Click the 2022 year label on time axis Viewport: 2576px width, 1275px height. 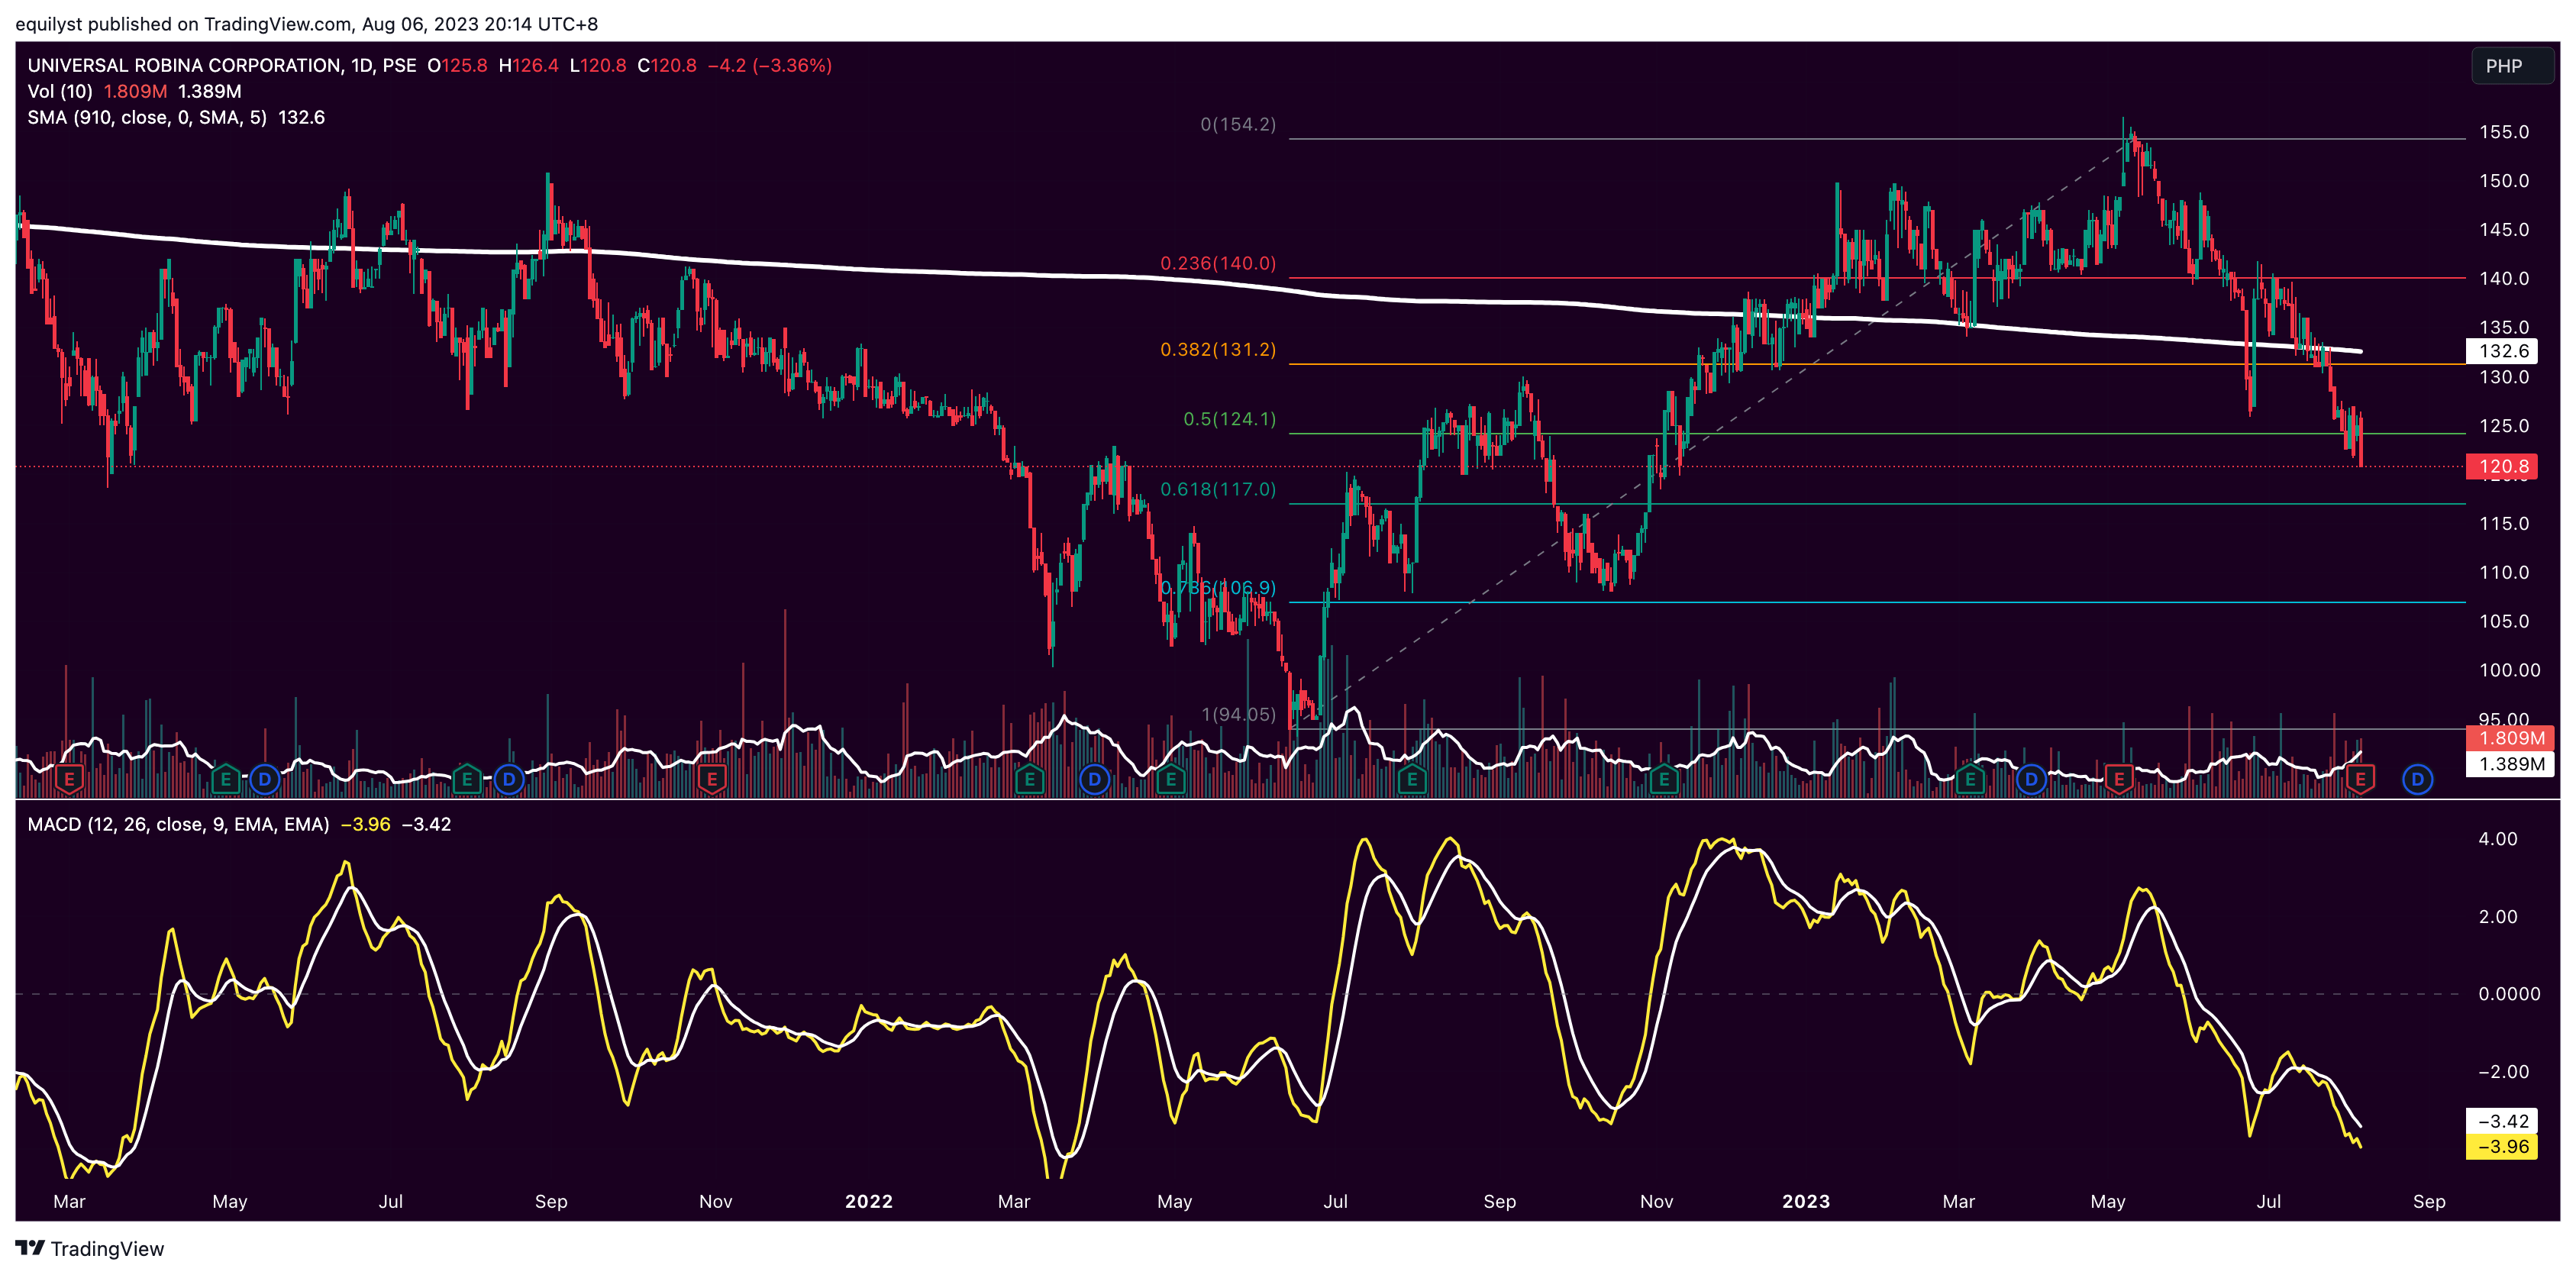pos(868,1202)
